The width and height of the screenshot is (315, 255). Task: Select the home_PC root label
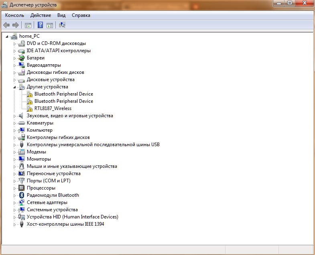click(x=29, y=36)
